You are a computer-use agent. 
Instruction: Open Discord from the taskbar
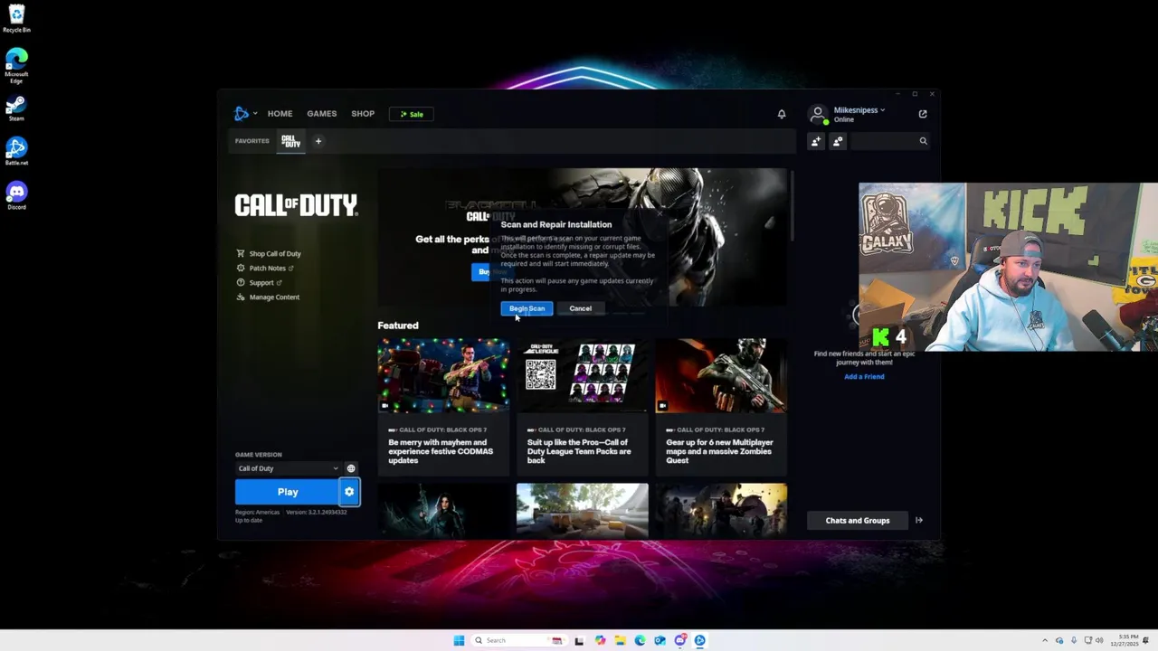coord(679,640)
